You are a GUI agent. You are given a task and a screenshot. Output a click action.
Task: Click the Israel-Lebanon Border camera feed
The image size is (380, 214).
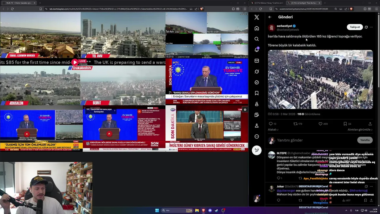tap(40, 35)
